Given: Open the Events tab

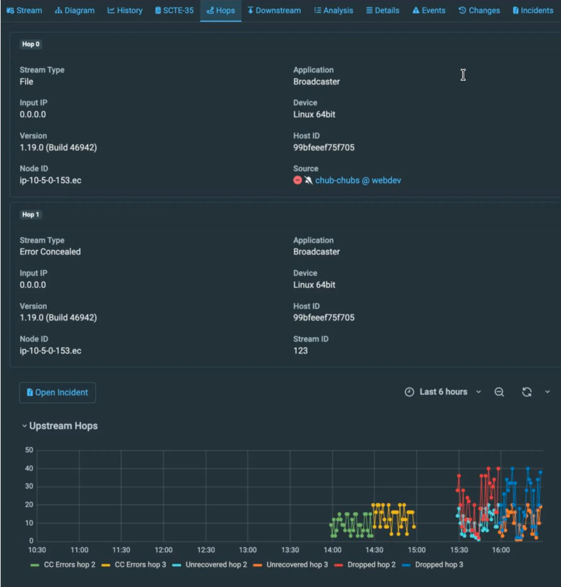Looking at the screenshot, I should (x=429, y=10).
